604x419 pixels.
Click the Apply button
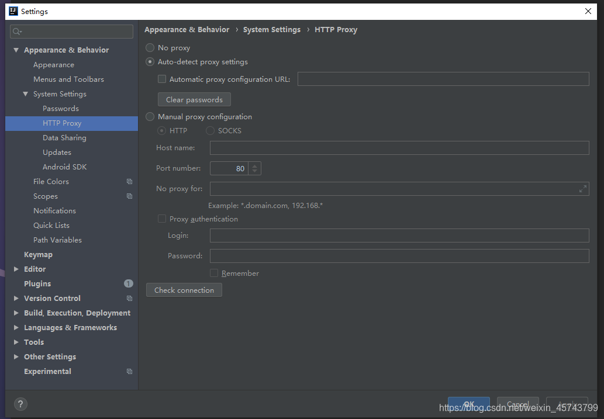pos(567,404)
